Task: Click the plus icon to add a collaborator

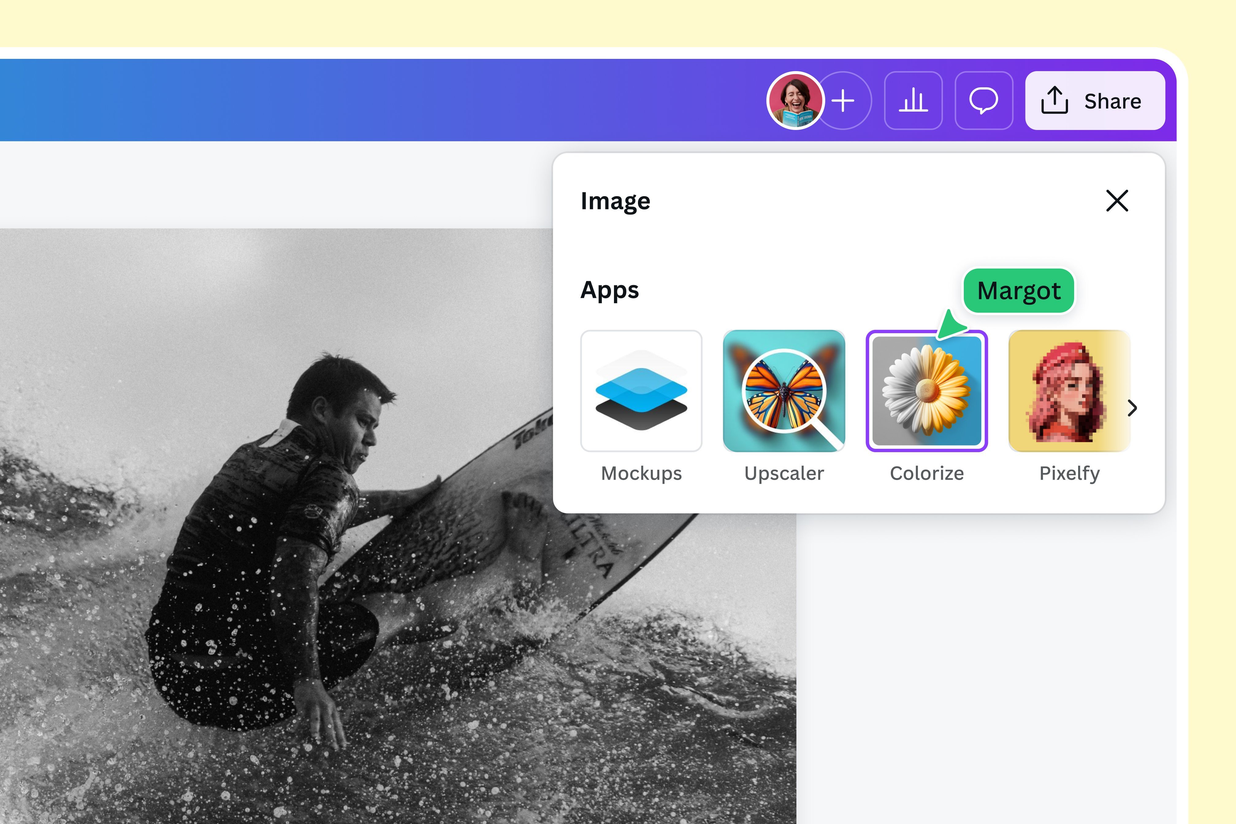Action: (843, 100)
